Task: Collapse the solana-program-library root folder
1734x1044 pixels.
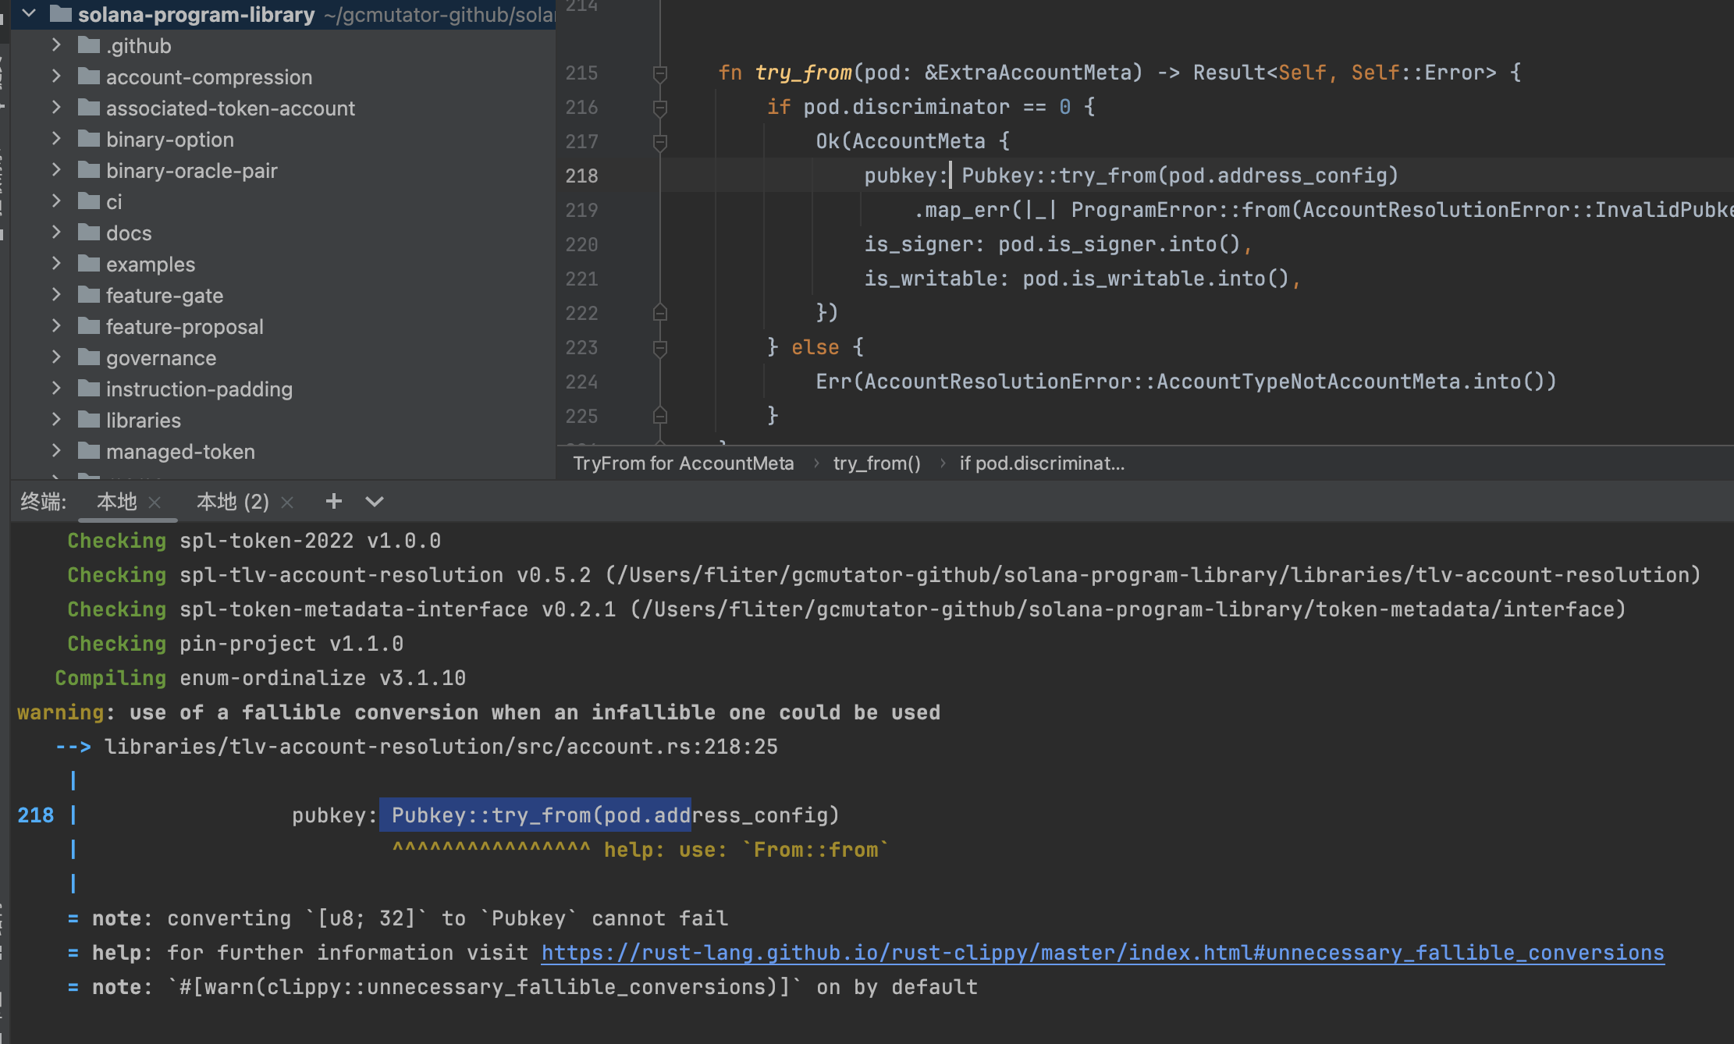Action: point(30,14)
